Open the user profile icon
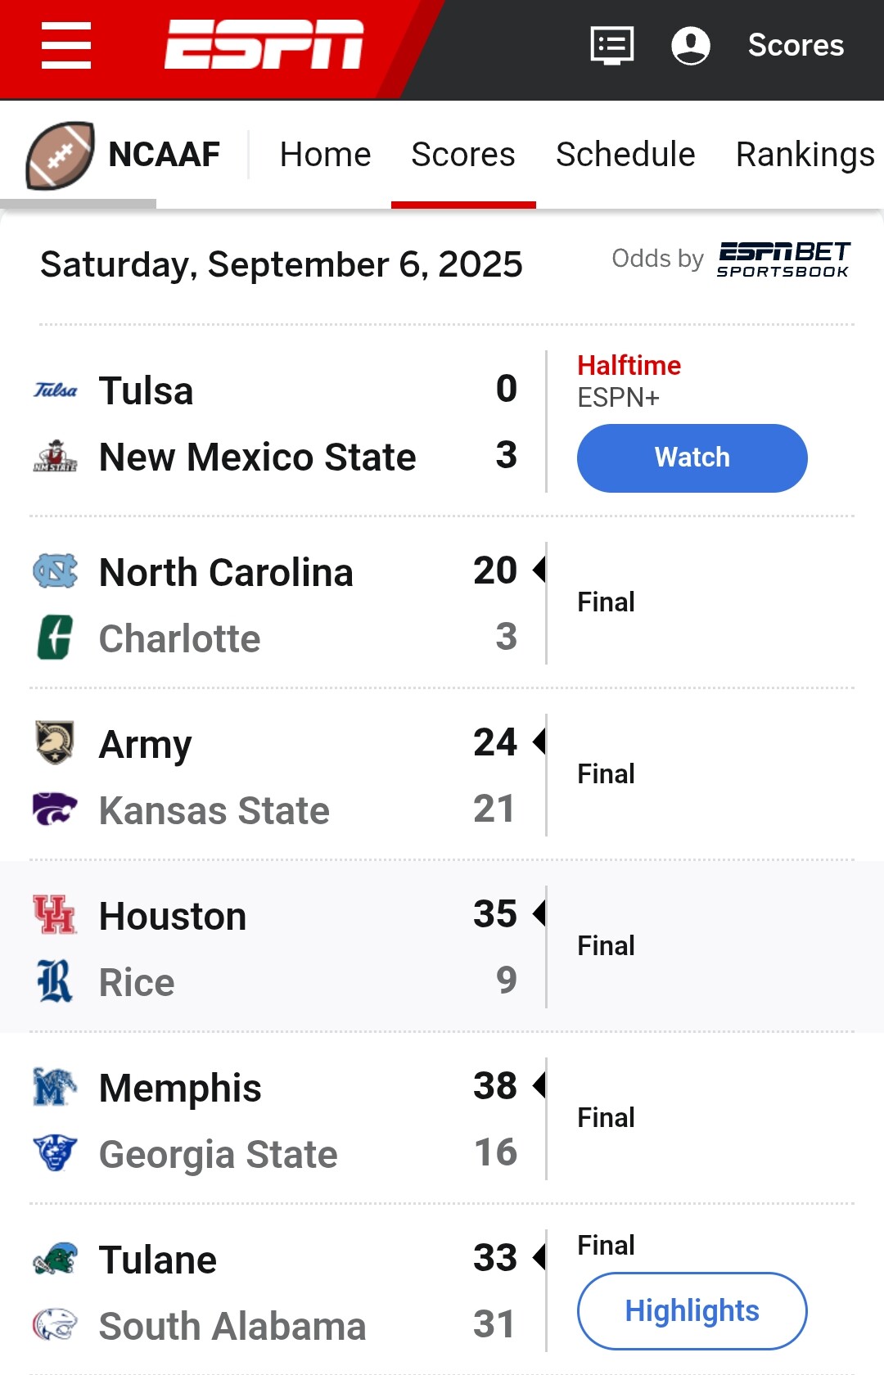 coord(691,46)
